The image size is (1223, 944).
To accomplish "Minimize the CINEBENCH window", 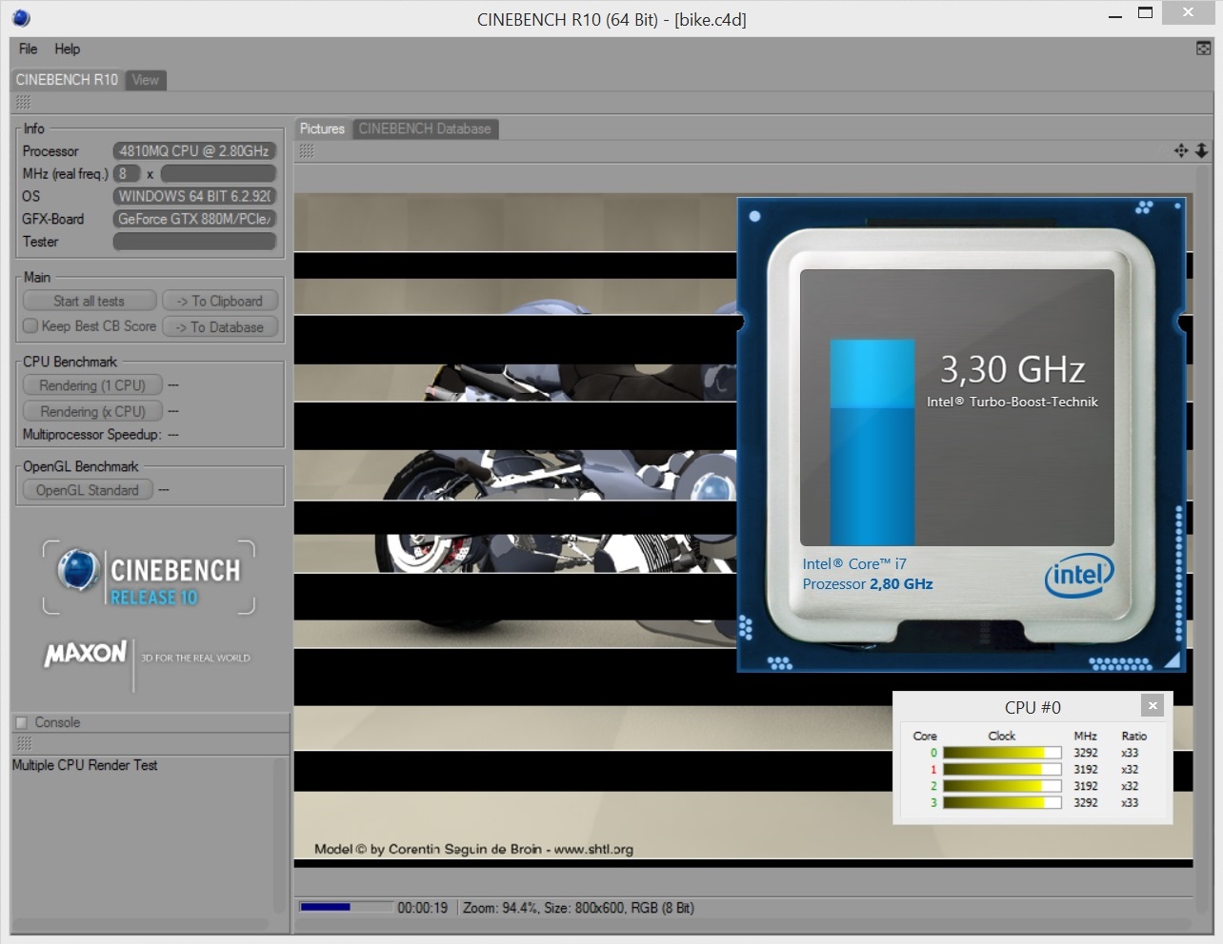I will tap(1115, 16).
